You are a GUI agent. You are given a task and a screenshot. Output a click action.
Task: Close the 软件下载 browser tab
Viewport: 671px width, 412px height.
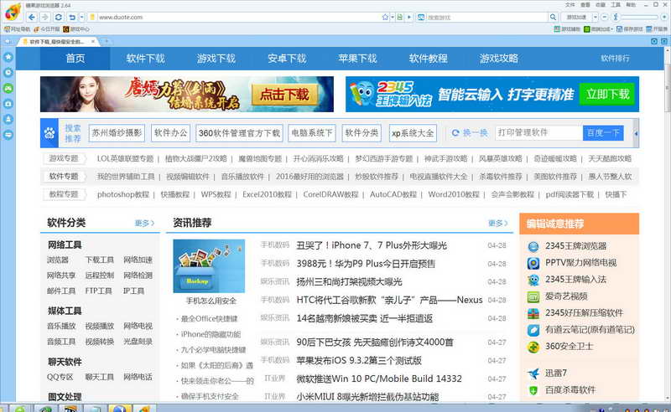[x=93, y=42]
